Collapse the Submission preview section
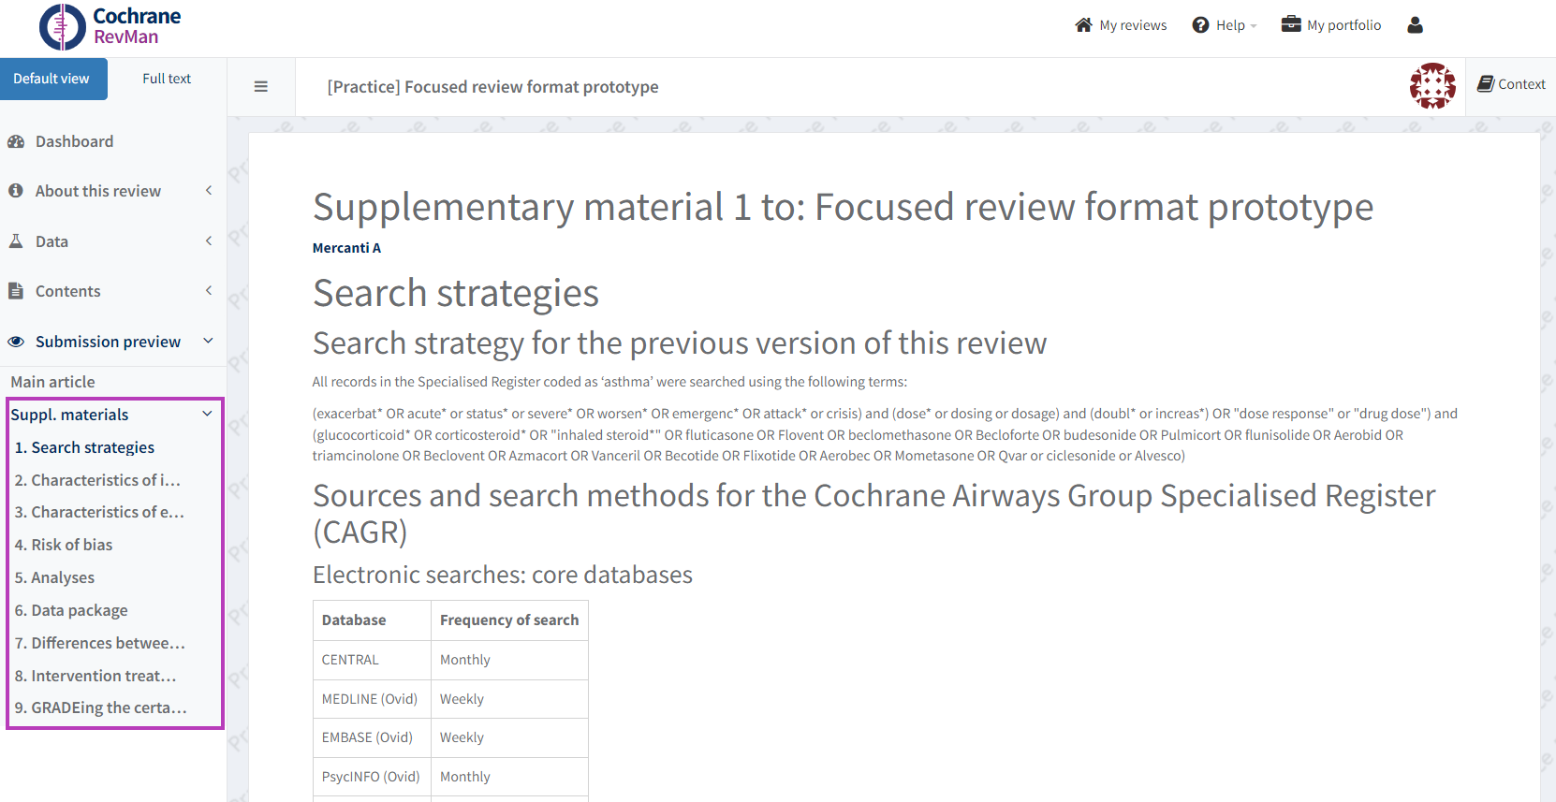The width and height of the screenshot is (1556, 802). (x=108, y=342)
